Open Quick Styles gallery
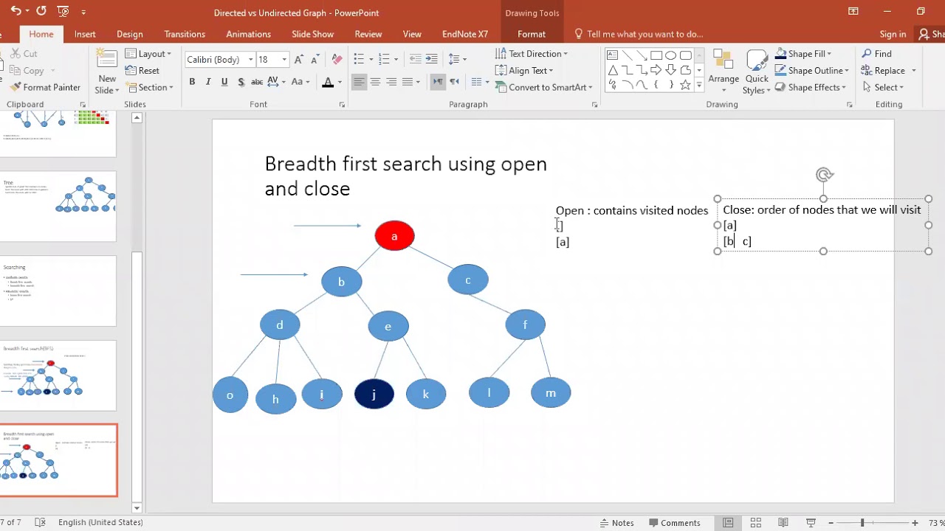This screenshot has width=945, height=531. pyautogui.click(x=757, y=72)
